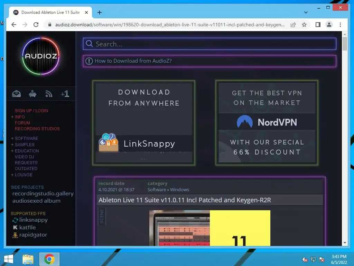This screenshot has width=354, height=266.
Task: Click in the Search field
Action: [x=209, y=44]
